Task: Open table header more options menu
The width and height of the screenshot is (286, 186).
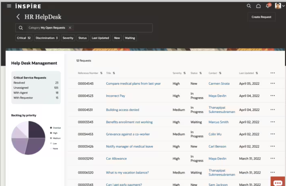Action: point(273,73)
